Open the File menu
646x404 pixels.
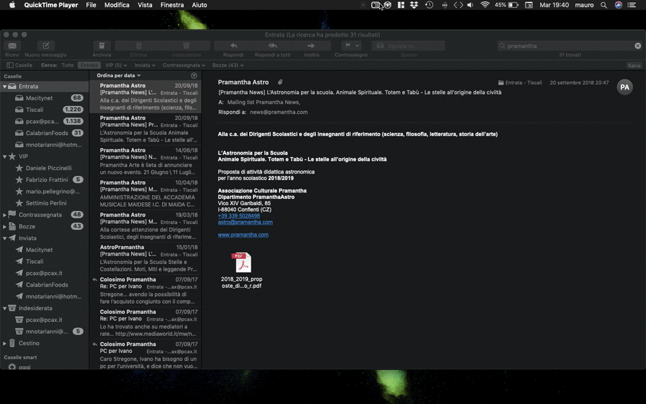point(91,5)
